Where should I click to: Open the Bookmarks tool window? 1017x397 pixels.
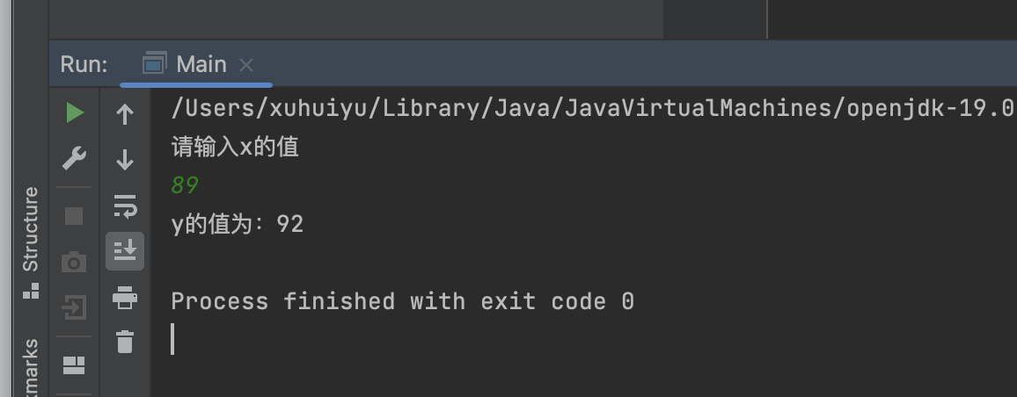[x=31, y=369]
